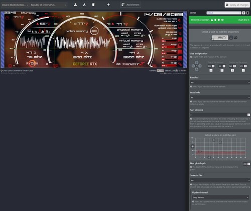Click the fit full height icon button
The height and width of the screenshot is (211, 251).
click(222, 70)
